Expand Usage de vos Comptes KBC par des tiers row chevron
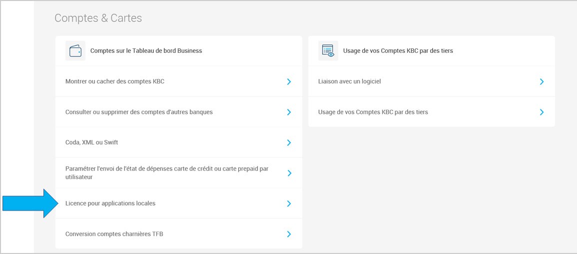This screenshot has width=577, height=254. click(542, 112)
